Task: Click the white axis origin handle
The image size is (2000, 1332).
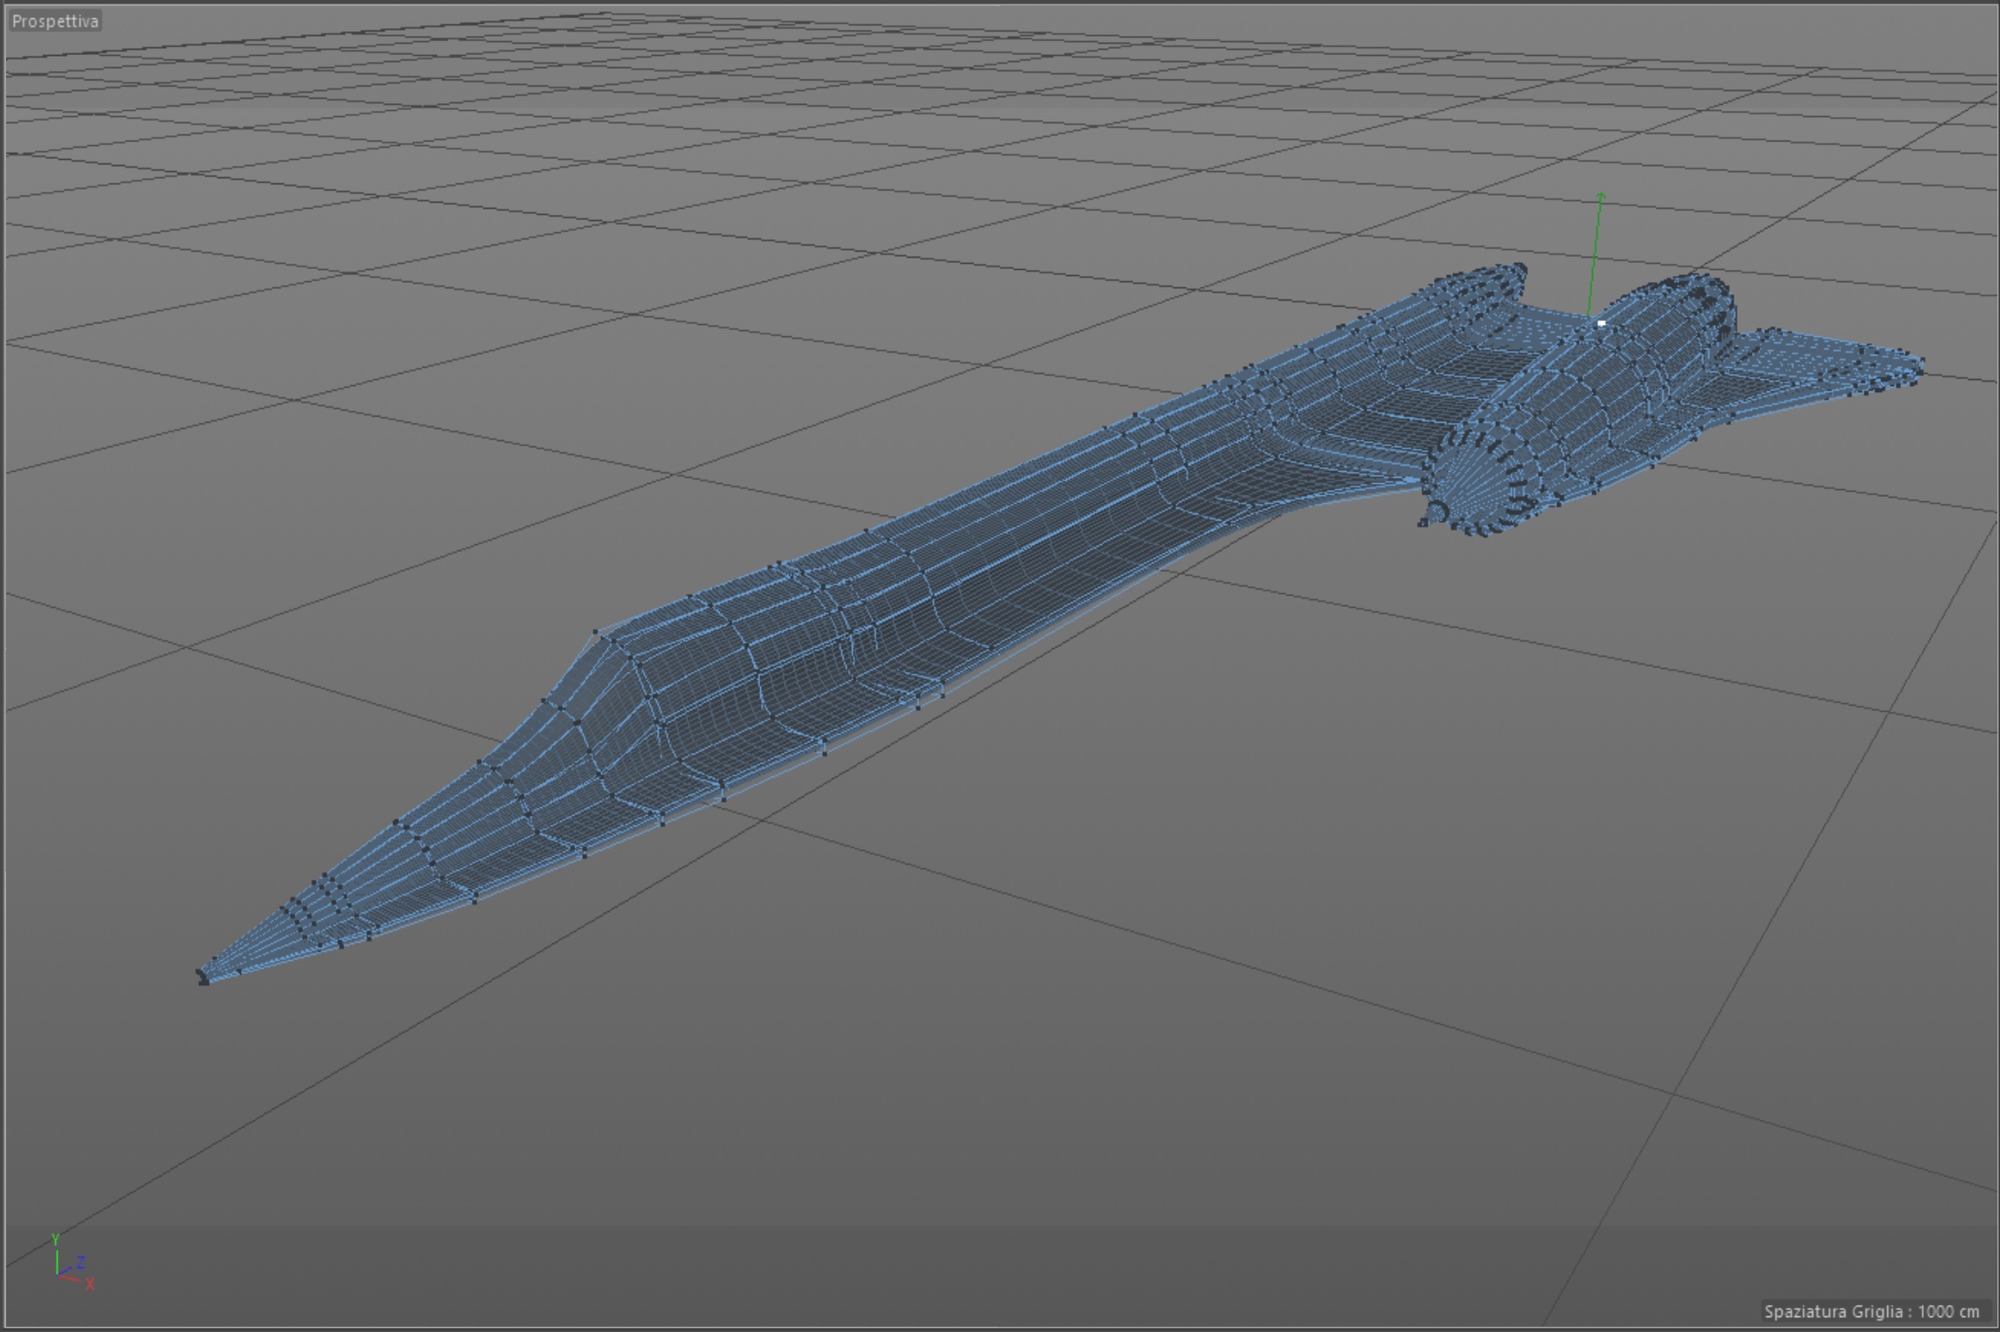Action: [x=1601, y=323]
